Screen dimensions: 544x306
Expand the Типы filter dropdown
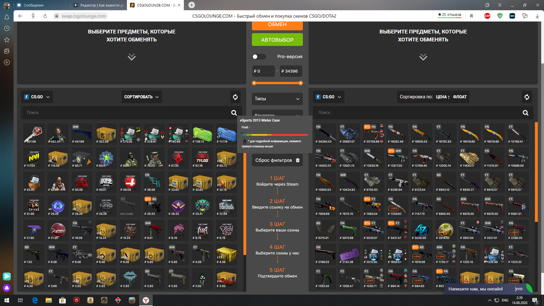(x=277, y=99)
